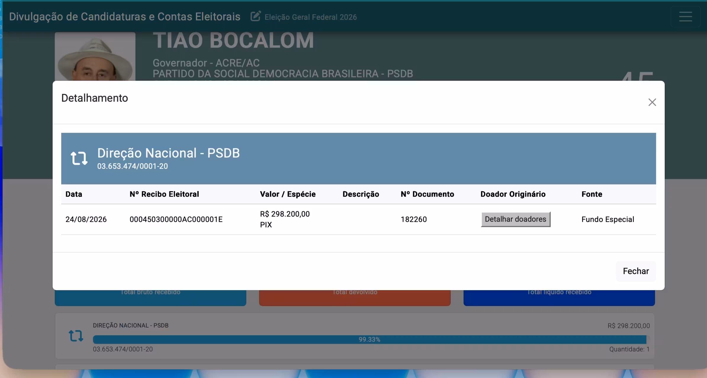This screenshot has height=378, width=707.
Task: Select Eleição Geral Federal 2026 election label
Action: pyautogui.click(x=311, y=17)
